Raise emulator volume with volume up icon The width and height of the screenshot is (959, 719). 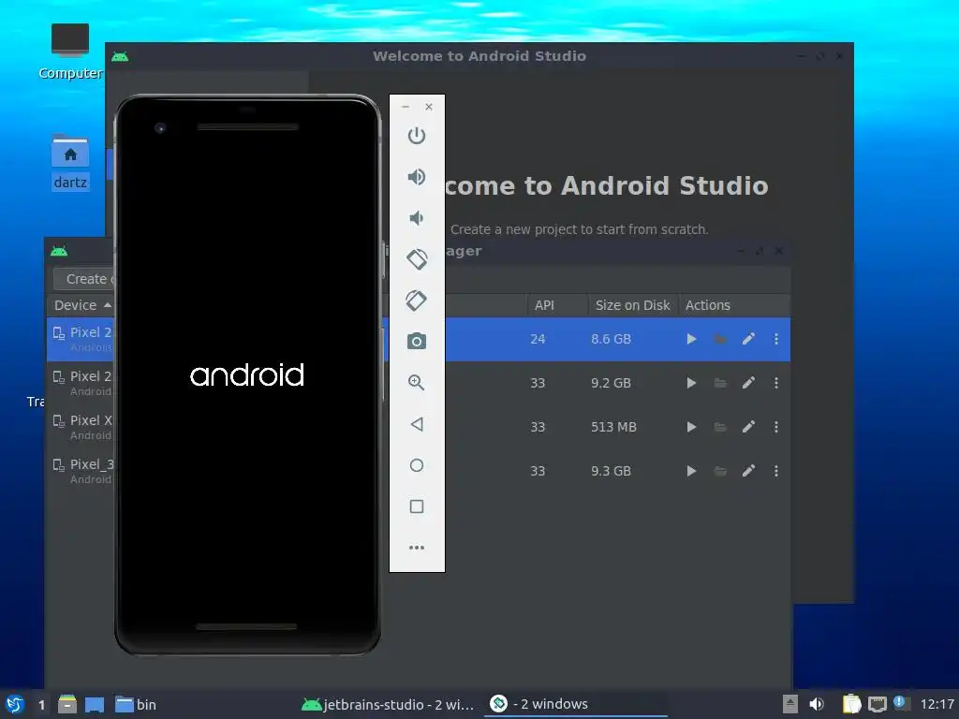417,177
